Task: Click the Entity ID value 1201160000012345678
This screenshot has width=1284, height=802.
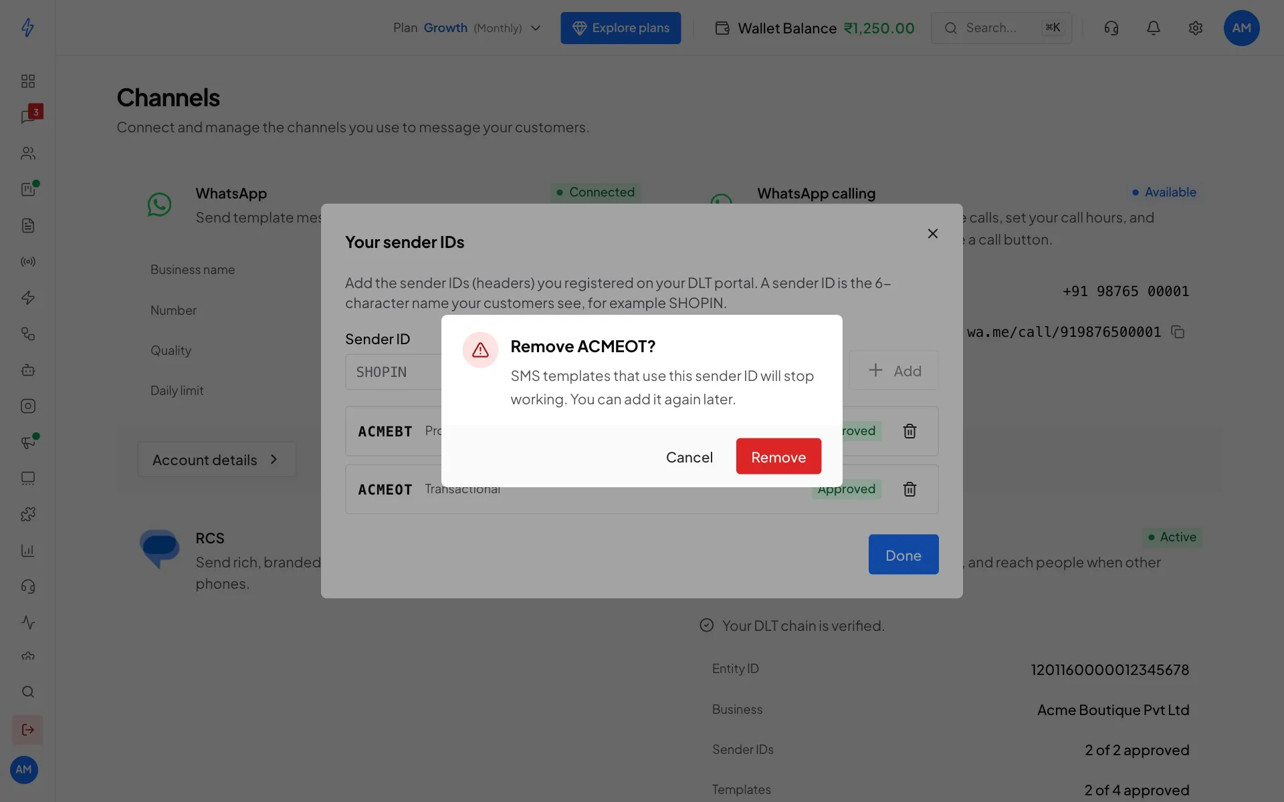Action: [x=1109, y=670]
